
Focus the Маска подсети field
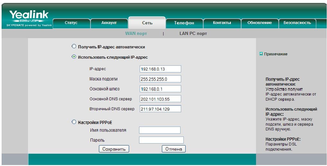(x=160, y=79)
